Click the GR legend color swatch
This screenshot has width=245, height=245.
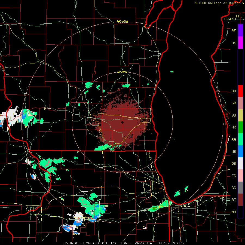point(240,103)
